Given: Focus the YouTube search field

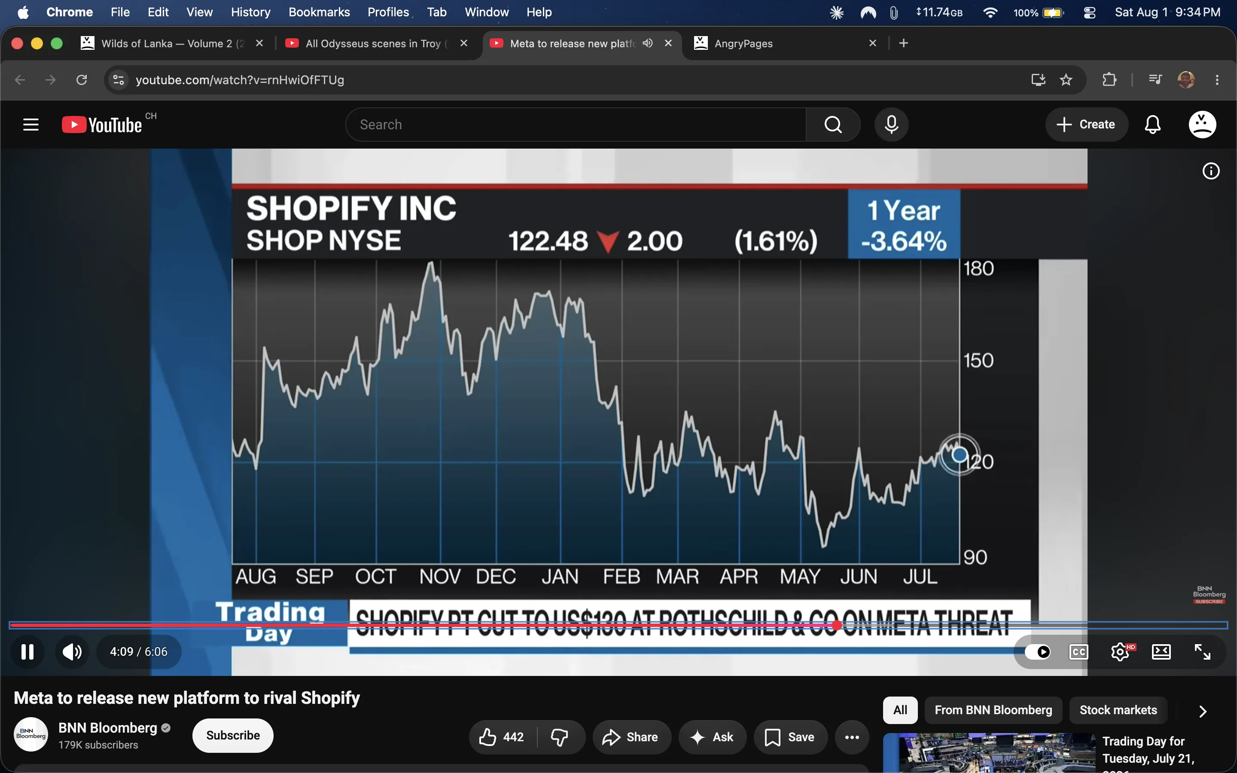Looking at the screenshot, I should tap(576, 124).
